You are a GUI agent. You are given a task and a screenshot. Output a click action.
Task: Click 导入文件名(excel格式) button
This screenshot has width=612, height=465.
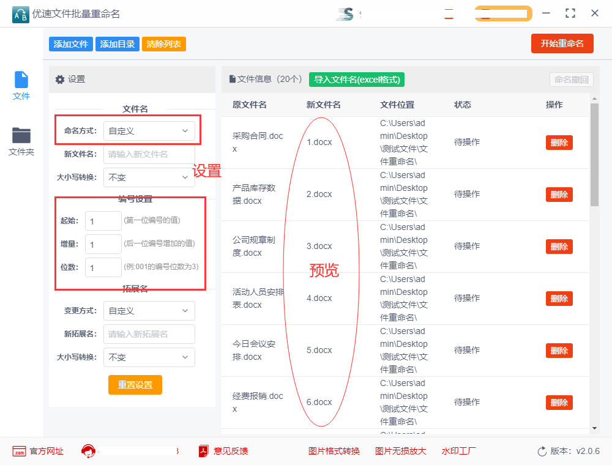pyautogui.click(x=356, y=80)
